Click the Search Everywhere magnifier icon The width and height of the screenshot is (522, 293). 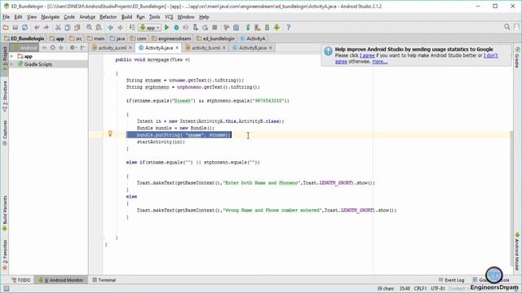coord(507,27)
